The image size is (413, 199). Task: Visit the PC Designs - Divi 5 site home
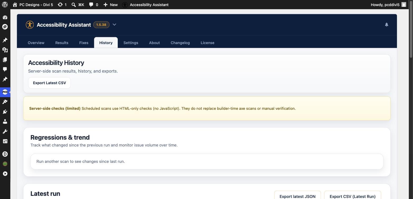[x=33, y=5]
